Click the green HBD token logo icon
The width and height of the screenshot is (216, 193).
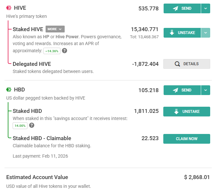click(9, 90)
